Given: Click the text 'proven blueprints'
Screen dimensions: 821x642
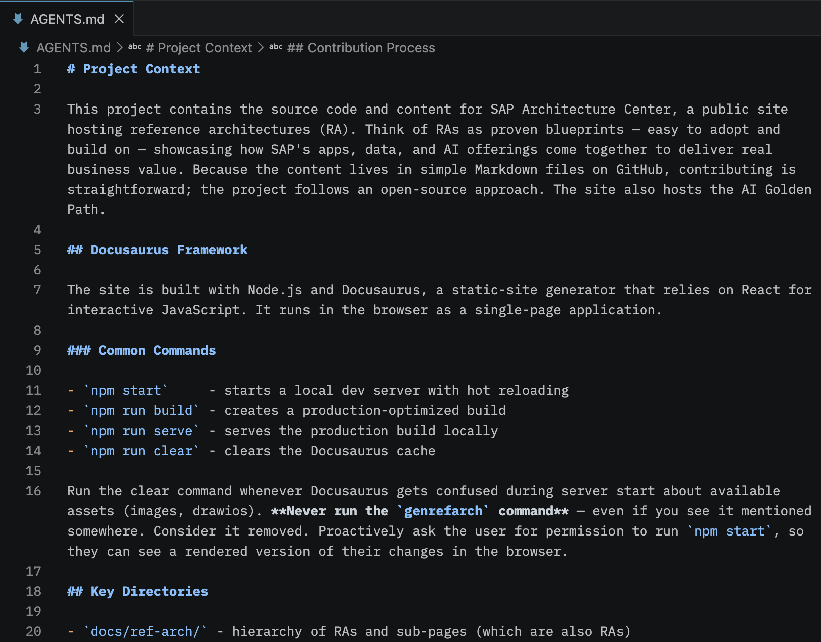Looking at the screenshot, I should coord(557,129).
